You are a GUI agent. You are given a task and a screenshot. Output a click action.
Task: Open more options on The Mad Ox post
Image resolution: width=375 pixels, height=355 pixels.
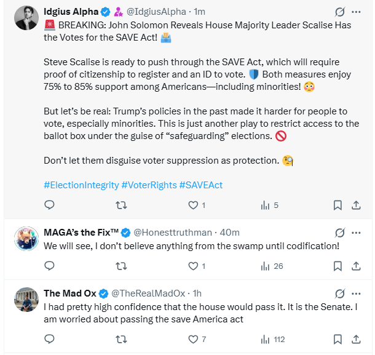(x=356, y=293)
